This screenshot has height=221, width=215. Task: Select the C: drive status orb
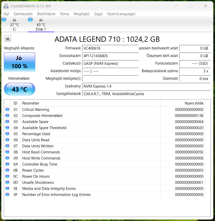[4, 19]
